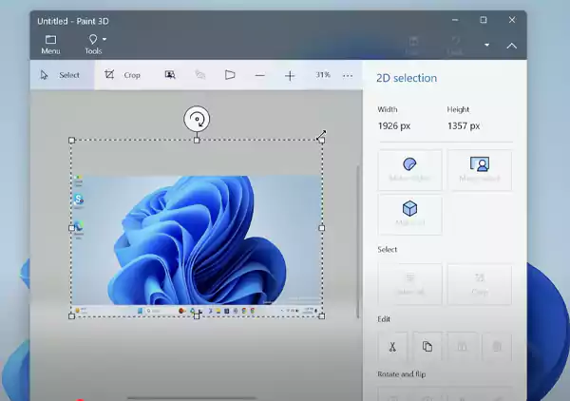Image resolution: width=570 pixels, height=401 pixels.
Task: Click the Crop button in Select section
Action: click(x=480, y=284)
